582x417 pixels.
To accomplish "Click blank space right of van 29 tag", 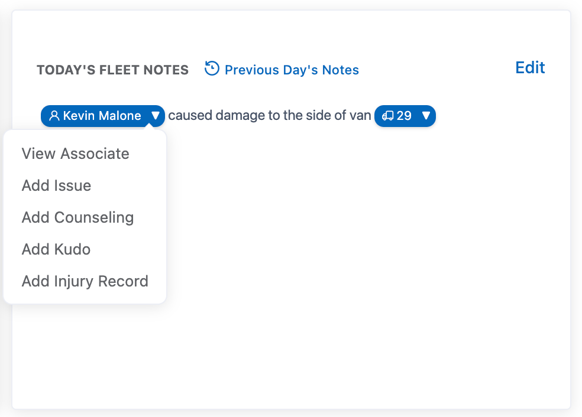I will point(497,116).
